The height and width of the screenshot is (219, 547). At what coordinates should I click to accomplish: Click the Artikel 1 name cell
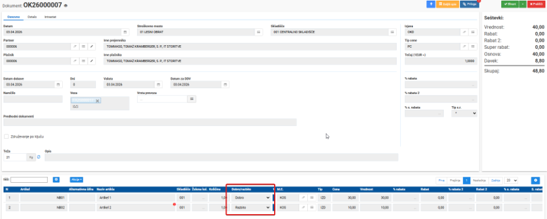pyautogui.click(x=136, y=197)
